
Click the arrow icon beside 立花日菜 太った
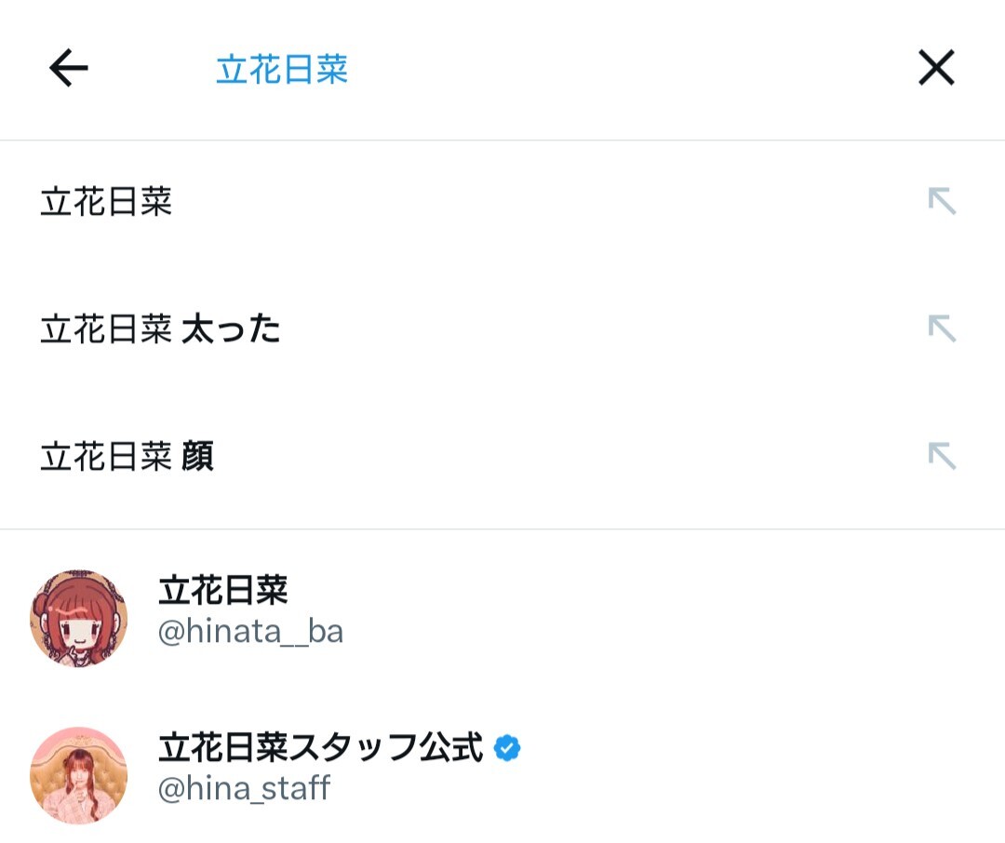coord(942,328)
